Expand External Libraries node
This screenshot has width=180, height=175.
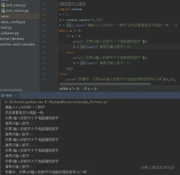(12, 39)
